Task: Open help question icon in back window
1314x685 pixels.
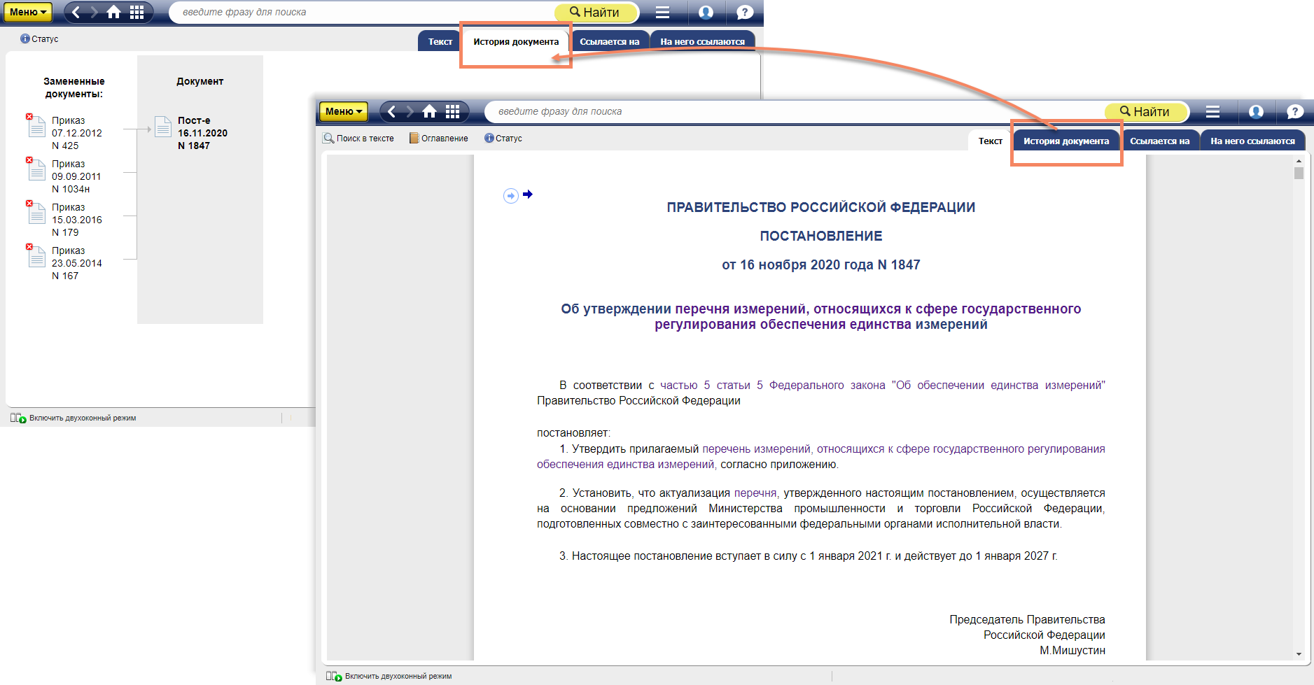Action: pos(745,12)
